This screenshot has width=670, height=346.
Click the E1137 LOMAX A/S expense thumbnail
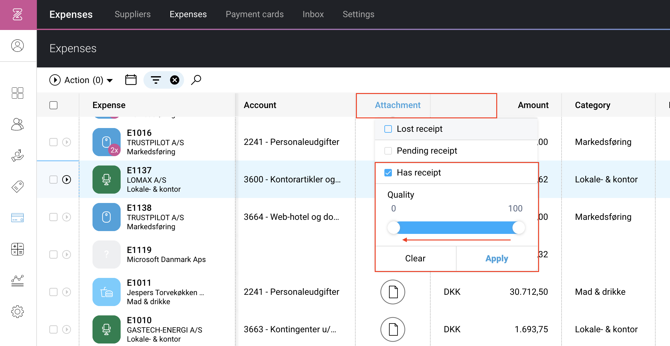pos(107,180)
